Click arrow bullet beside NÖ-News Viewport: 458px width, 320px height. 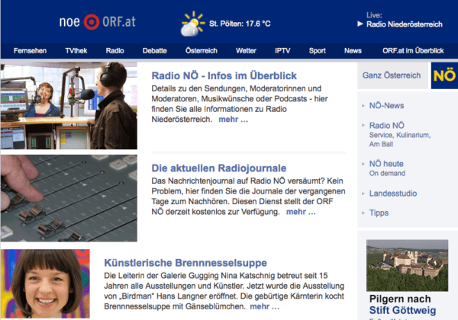(x=363, y=106)
